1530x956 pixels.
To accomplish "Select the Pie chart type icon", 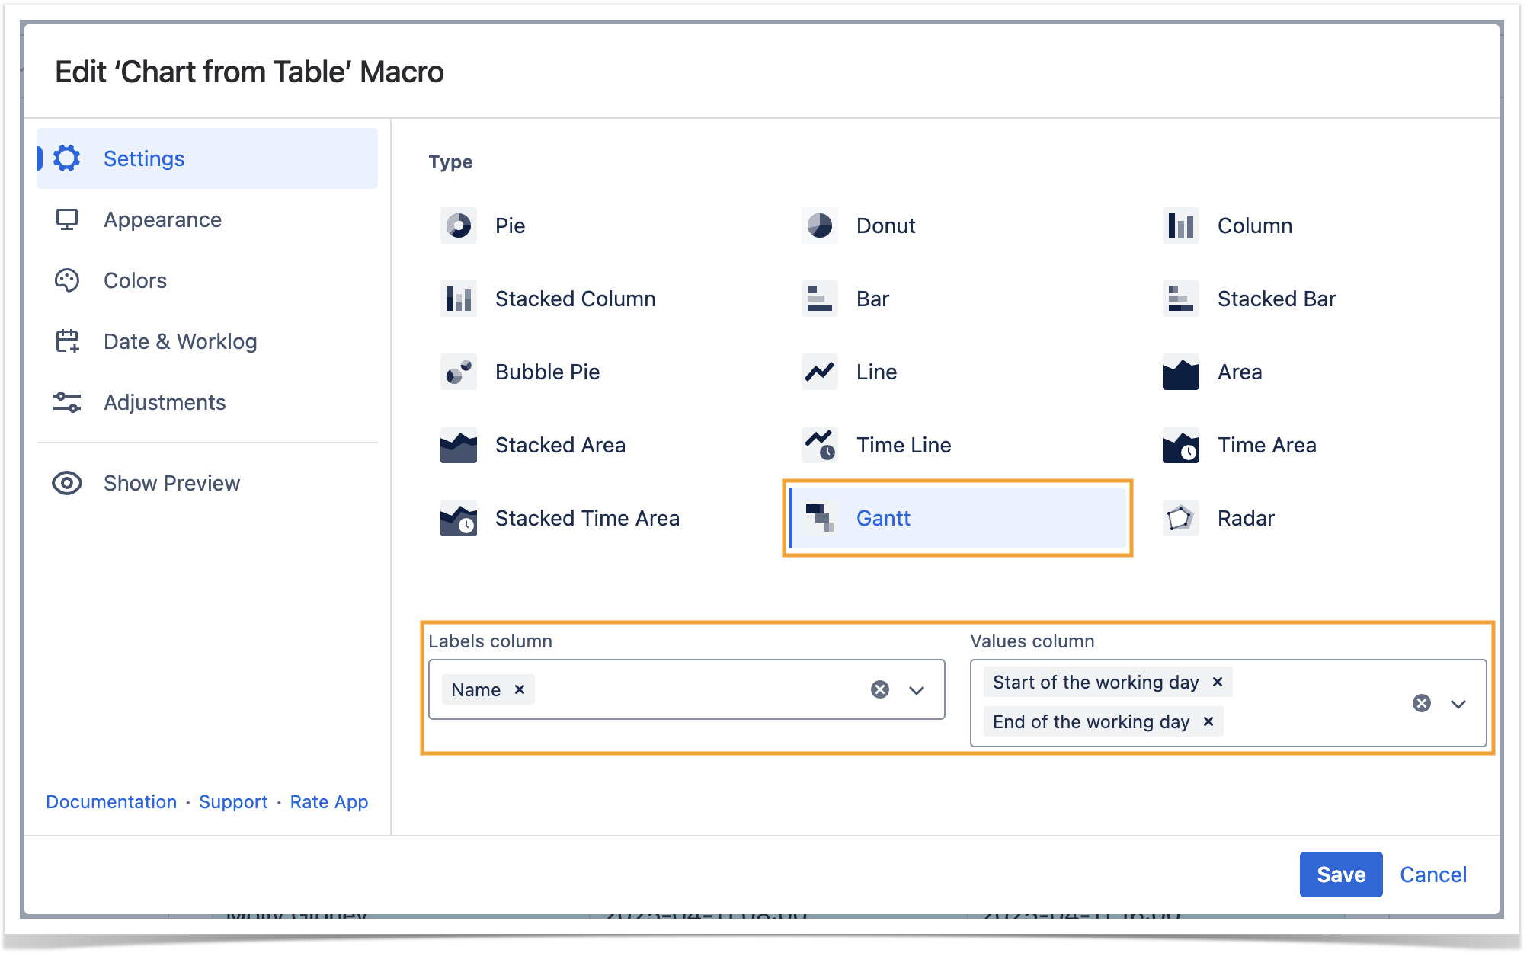I will coord(458,225).
